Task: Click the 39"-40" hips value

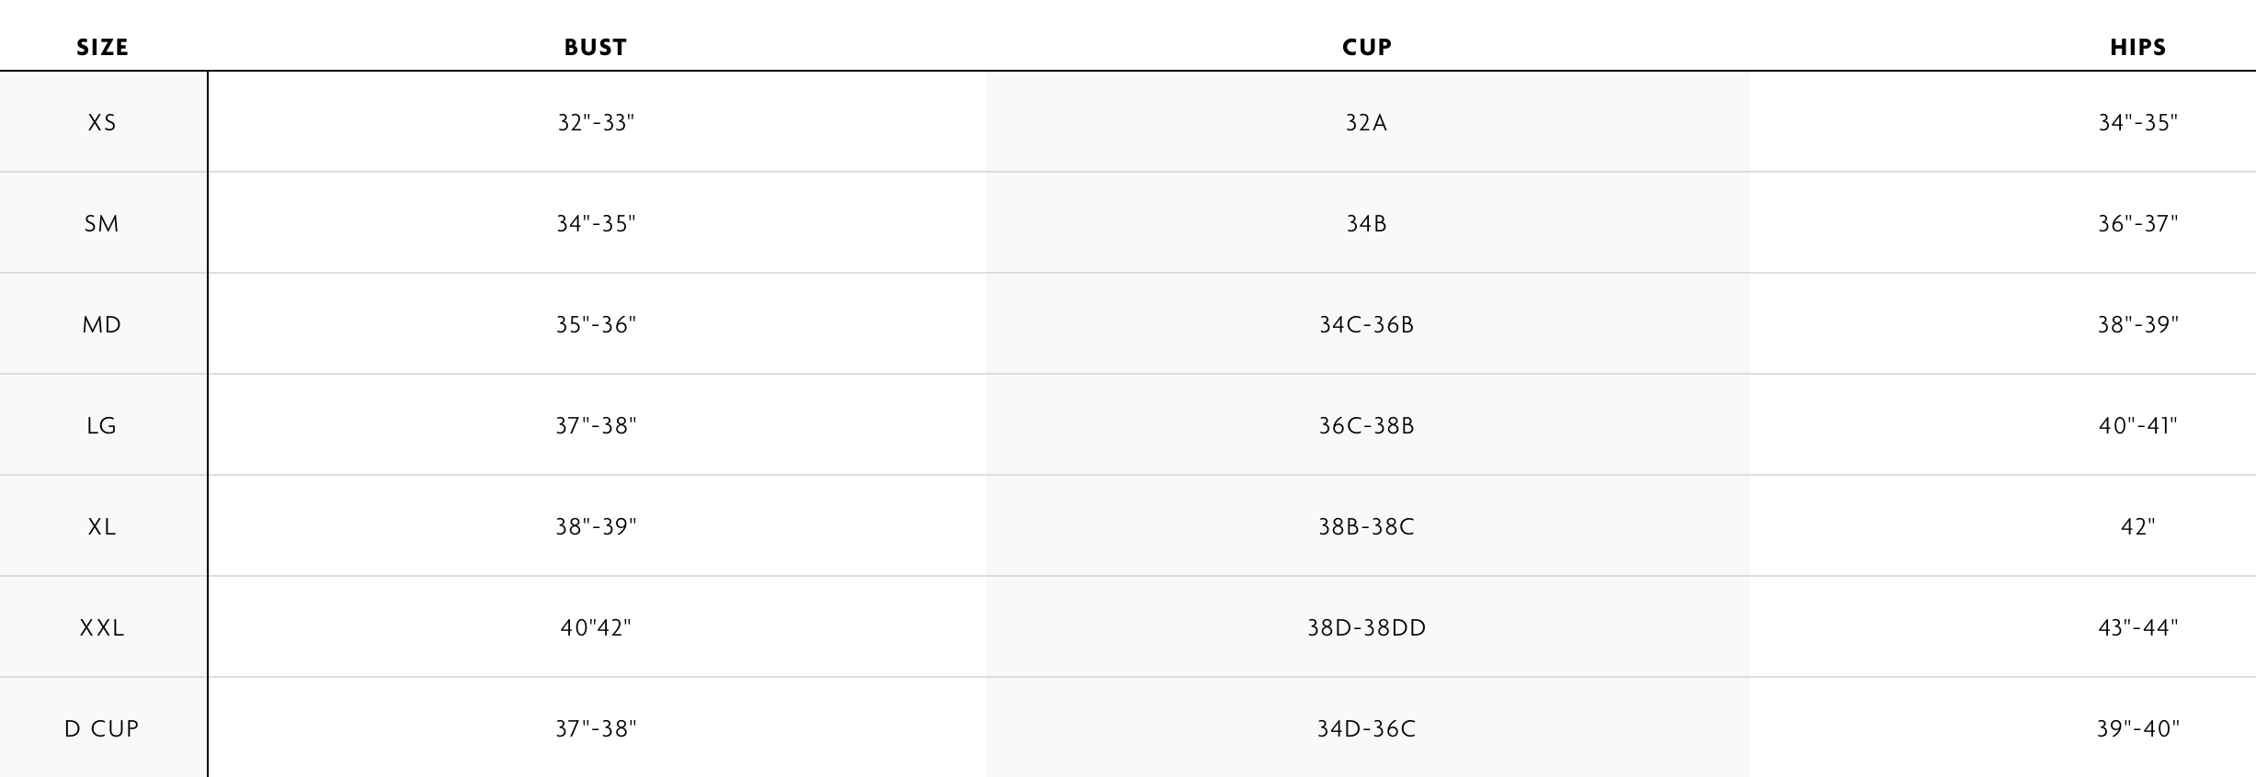Action: coord(2138,729)
